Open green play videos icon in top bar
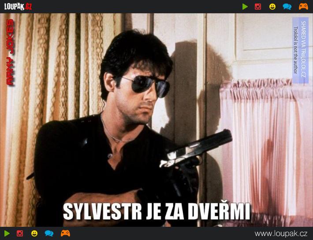This screenshot has height=240, width=313. coord(245,7)
